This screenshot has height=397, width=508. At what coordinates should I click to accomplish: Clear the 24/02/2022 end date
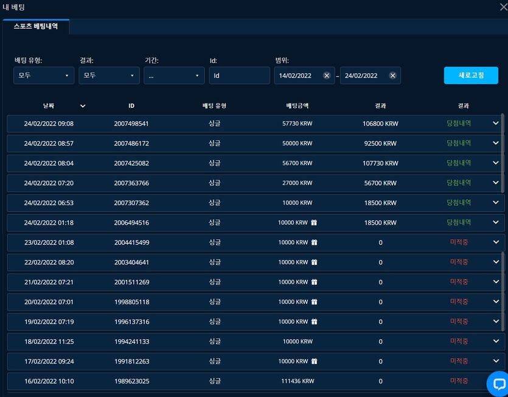[x=392, y=76]
